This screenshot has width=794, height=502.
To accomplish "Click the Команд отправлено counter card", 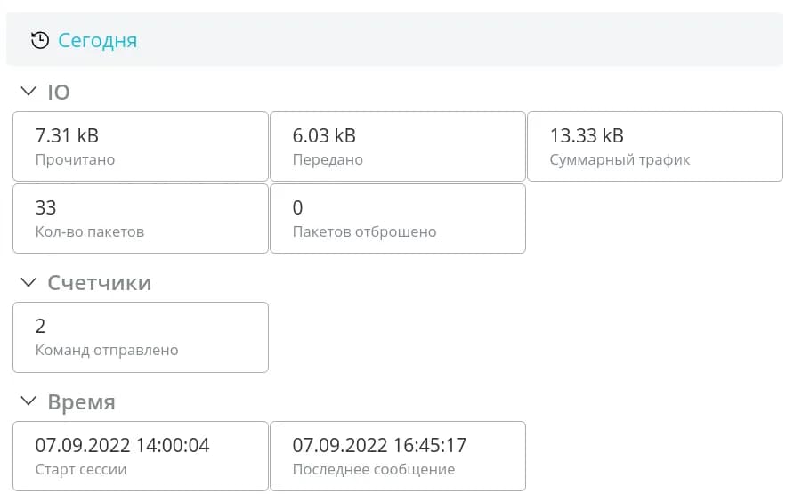I will pos(140,337).
